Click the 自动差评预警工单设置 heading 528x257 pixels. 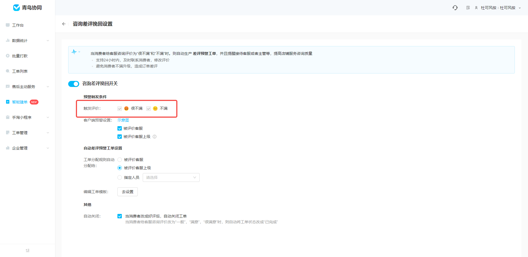coord(103,148)
